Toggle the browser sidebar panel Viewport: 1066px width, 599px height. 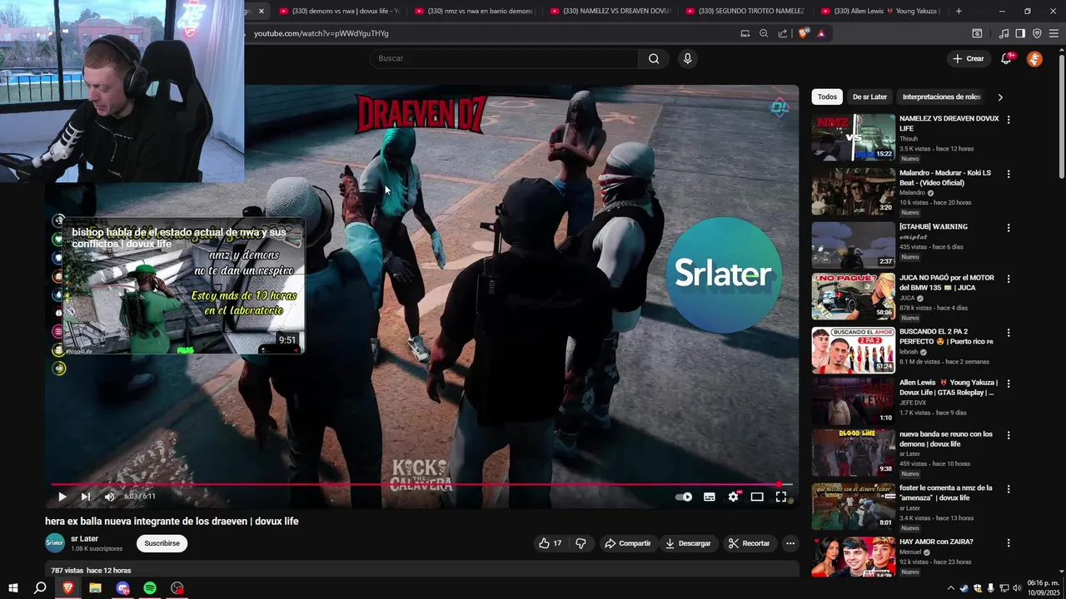[1020, 33]
